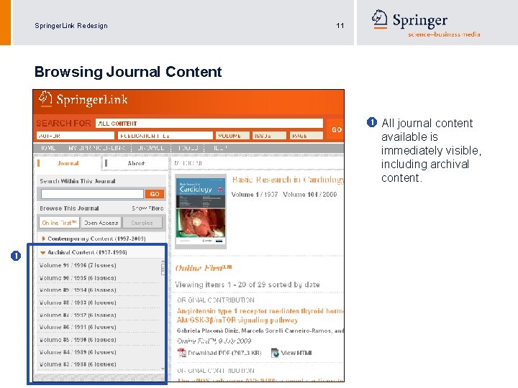This screenshot has width=518, height=388.
Task: Select the Journal tab
Action: tap(68, 163)
